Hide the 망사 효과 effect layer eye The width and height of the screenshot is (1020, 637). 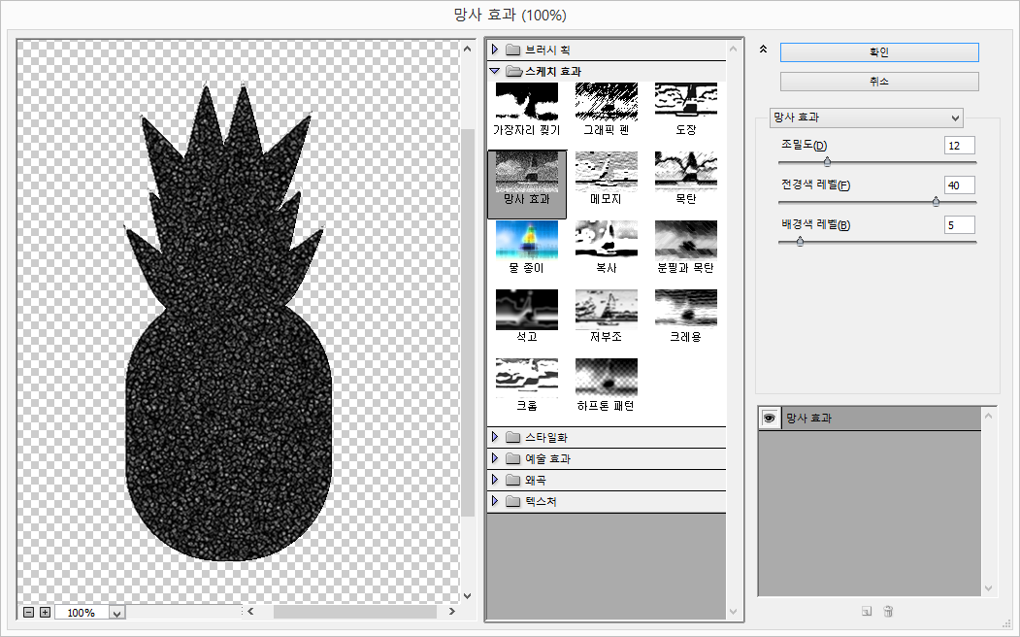[770, 418]
